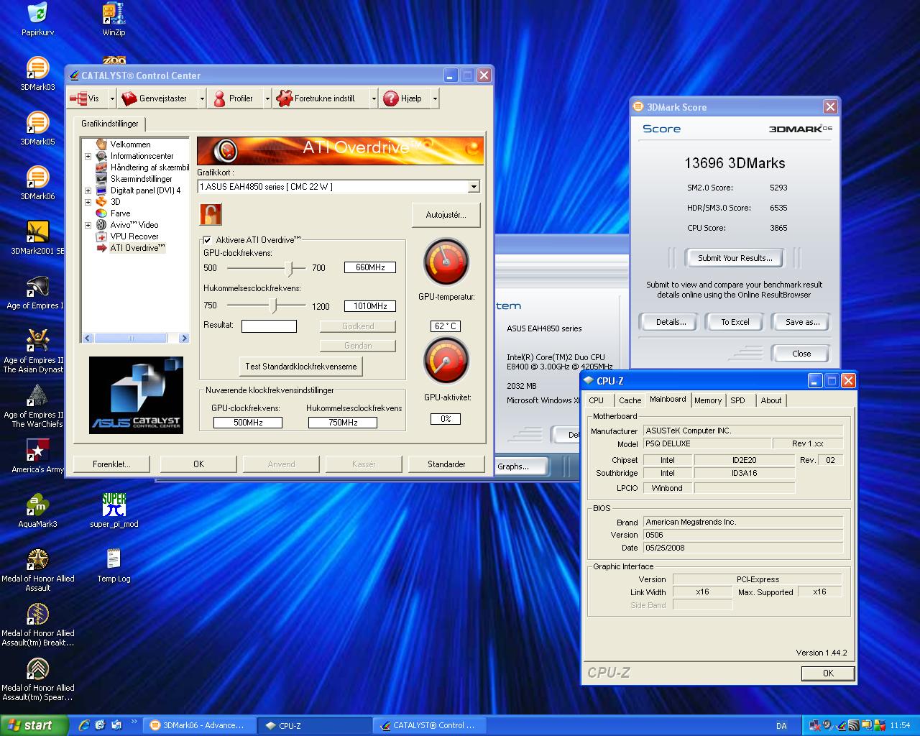Click the Internet Explorer quick launch icon
920x736 pixels.
click(84, 725)
